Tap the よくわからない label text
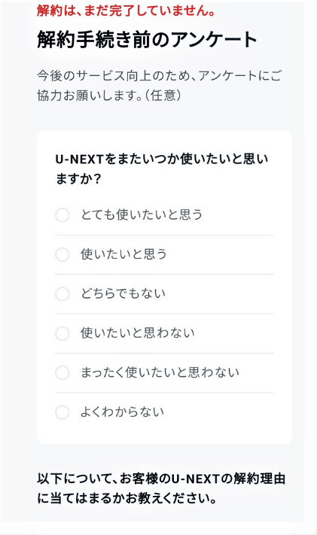317x535 pixels. [122, 412]
